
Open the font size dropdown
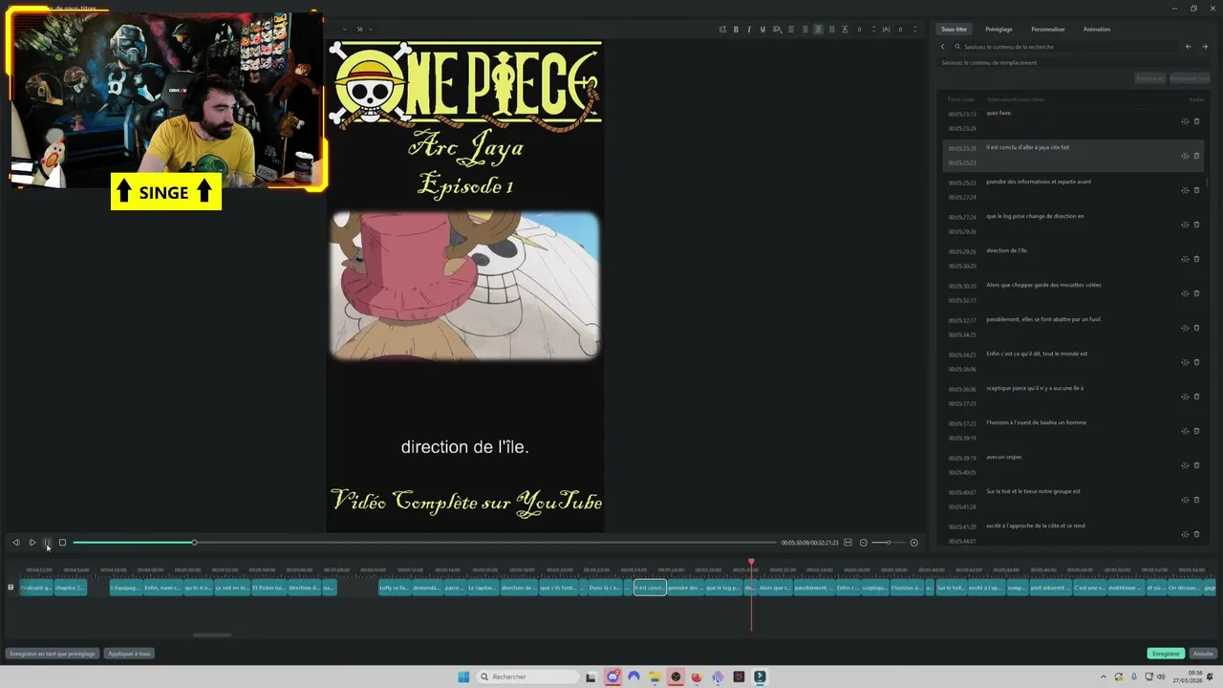pos(365,30)
